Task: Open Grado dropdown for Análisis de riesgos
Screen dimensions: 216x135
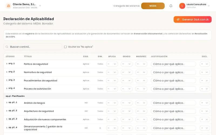Action: pos(127,103)
